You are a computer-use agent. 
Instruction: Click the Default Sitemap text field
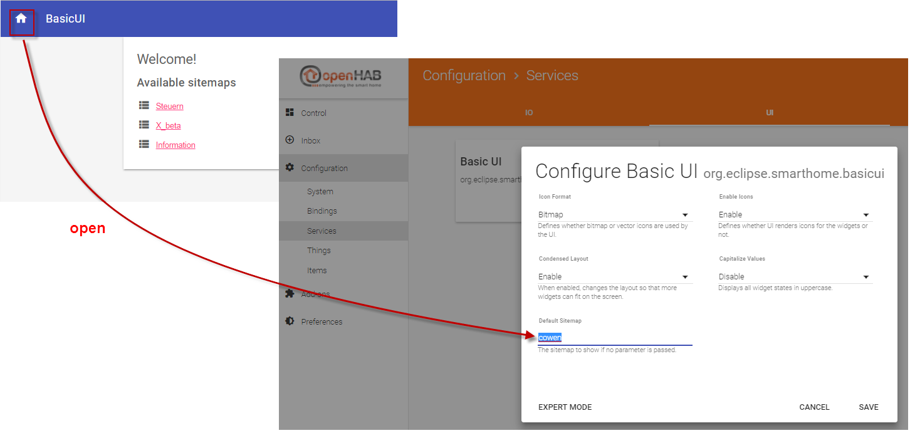coord(615,337)
